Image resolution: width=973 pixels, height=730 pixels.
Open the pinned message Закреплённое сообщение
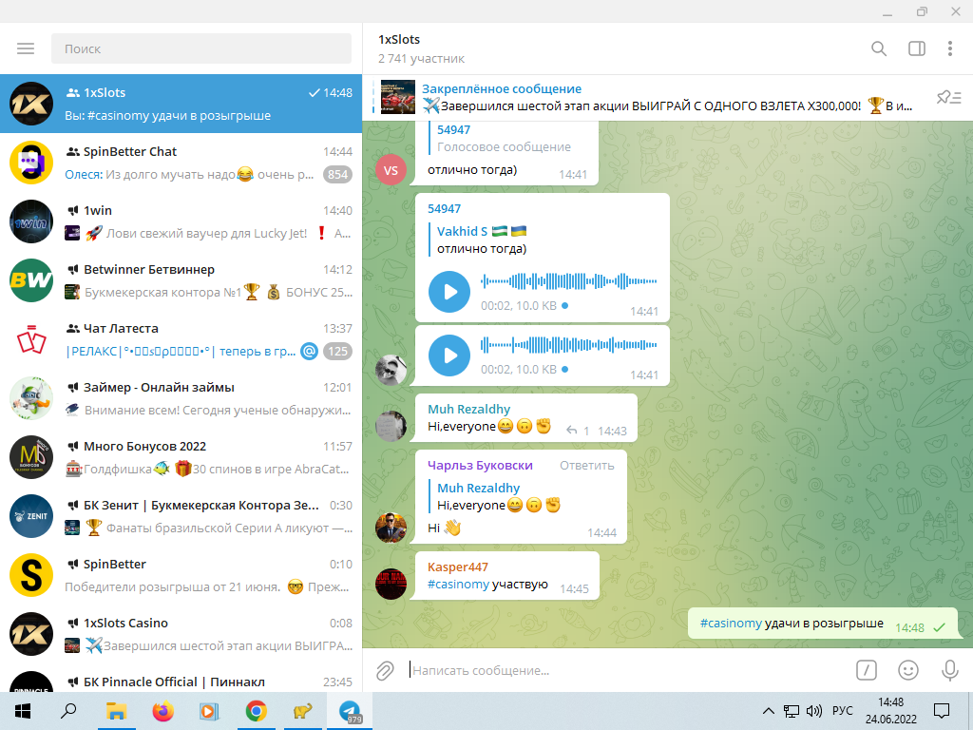(646, 97)
